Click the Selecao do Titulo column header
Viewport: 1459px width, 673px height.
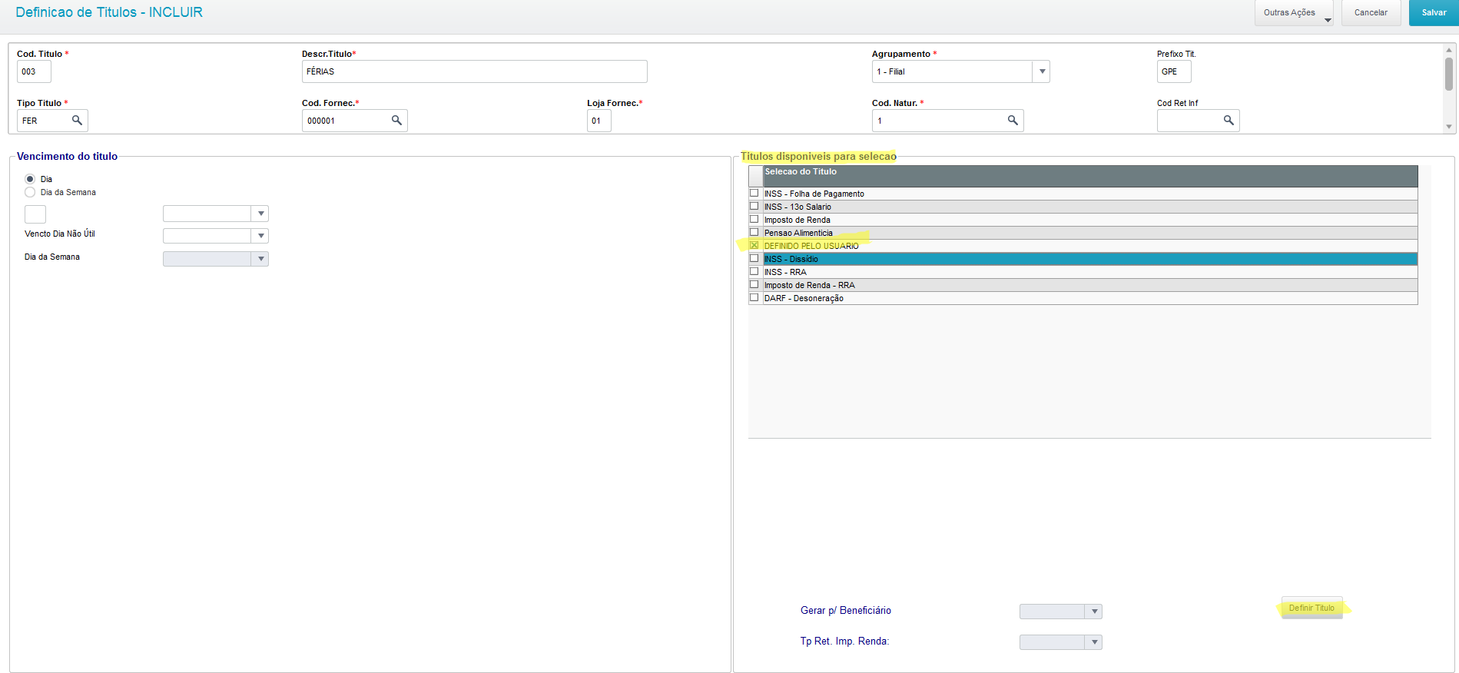coord(1090,176)
